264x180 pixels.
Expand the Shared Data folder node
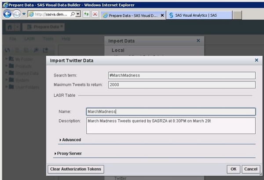[7, 73]
